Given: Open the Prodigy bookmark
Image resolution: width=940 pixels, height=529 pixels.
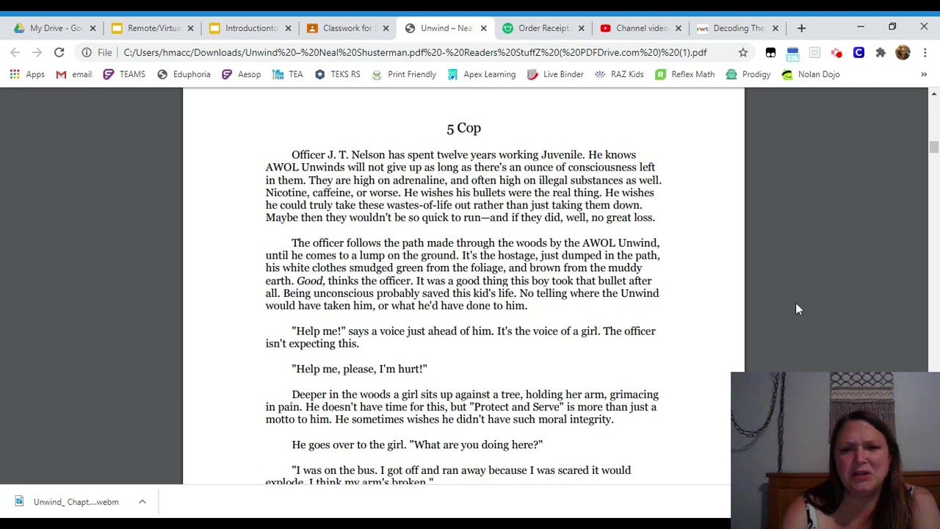Looking at the screenshot, I should (x=748, y=74).
